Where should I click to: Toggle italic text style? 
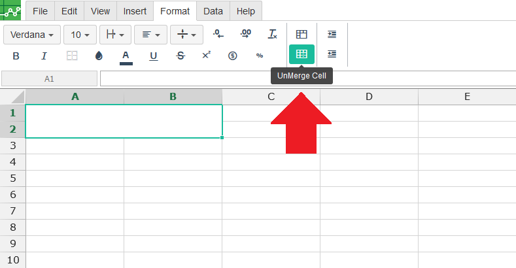(x=44, y=56)
